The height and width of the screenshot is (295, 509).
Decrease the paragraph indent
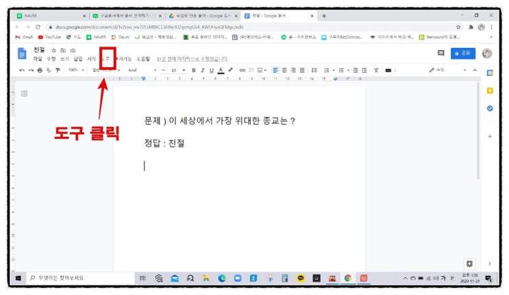click(356, 70)
